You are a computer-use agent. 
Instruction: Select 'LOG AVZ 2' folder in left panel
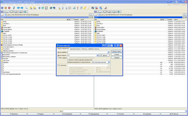coord(6,24)
